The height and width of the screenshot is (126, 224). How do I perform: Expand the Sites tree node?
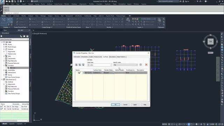4,56
